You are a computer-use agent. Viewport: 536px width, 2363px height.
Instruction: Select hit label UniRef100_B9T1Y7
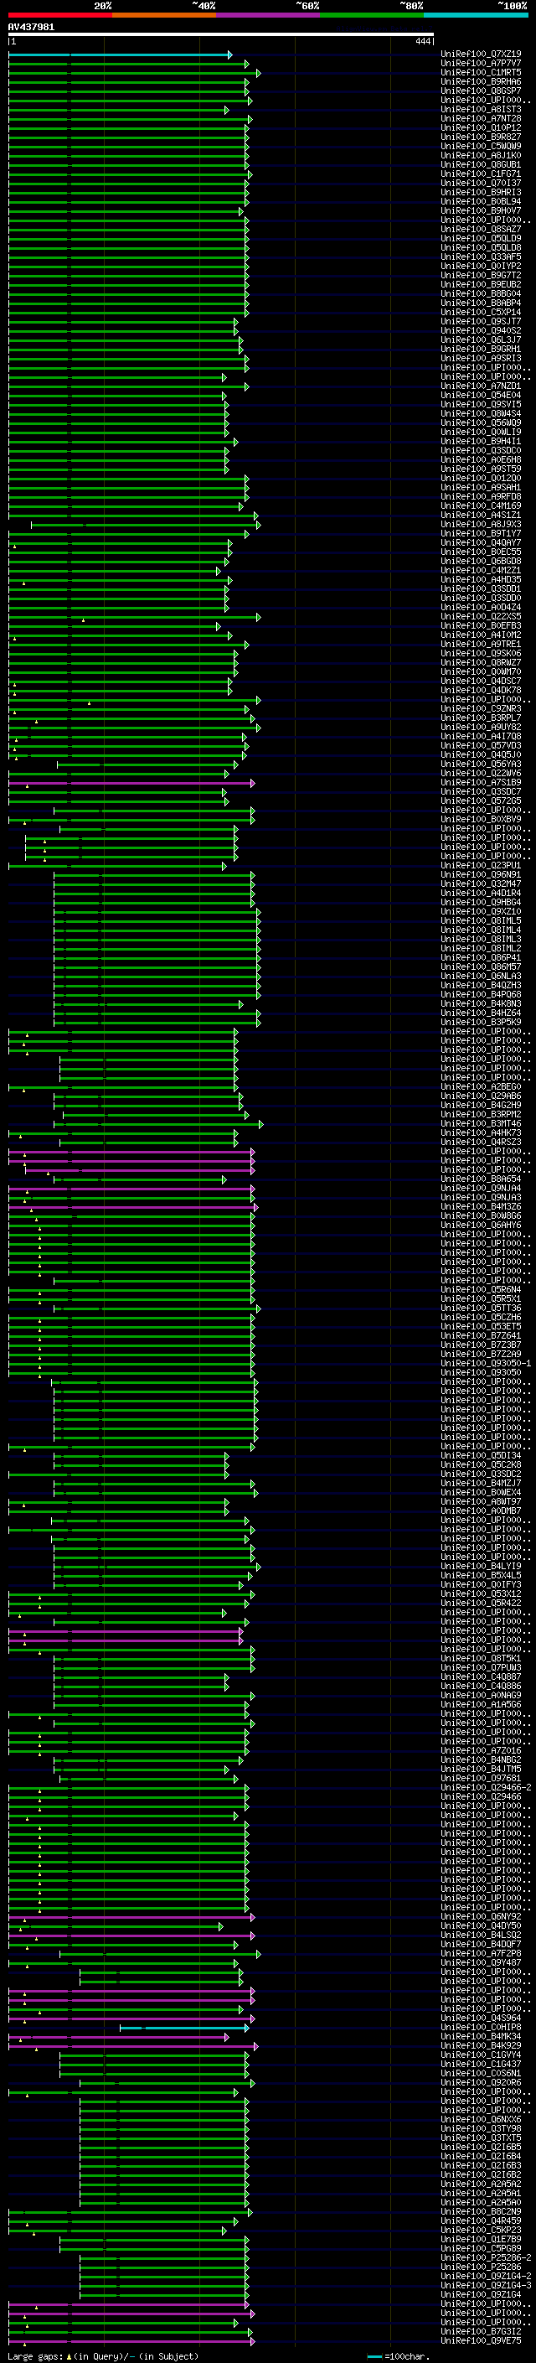tap(481, 533)
